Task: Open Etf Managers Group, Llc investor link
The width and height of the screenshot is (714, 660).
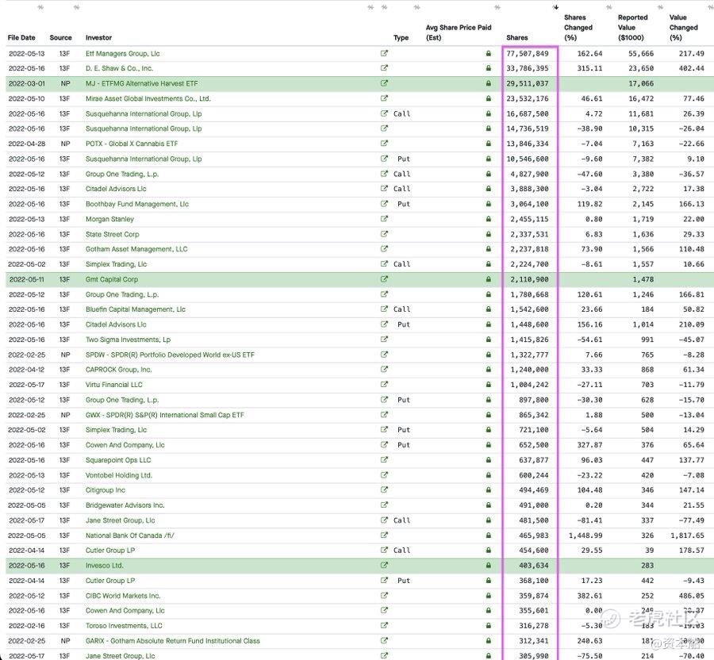Action: [x=123, y=53]
